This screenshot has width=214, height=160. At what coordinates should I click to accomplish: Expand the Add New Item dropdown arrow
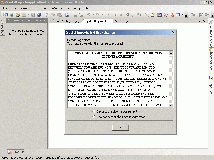28,15
